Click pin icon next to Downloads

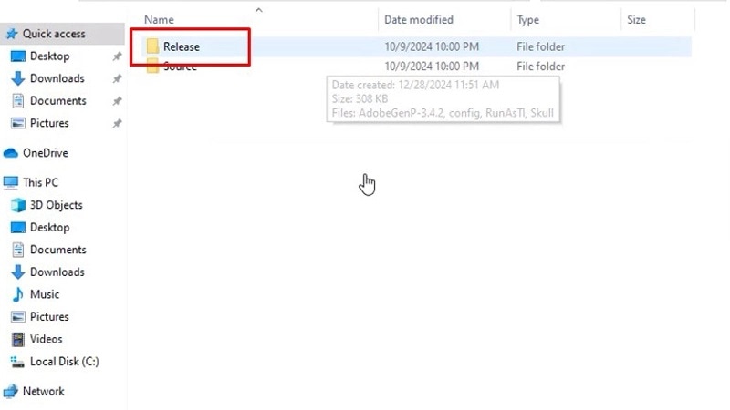[x=117, y=78]
